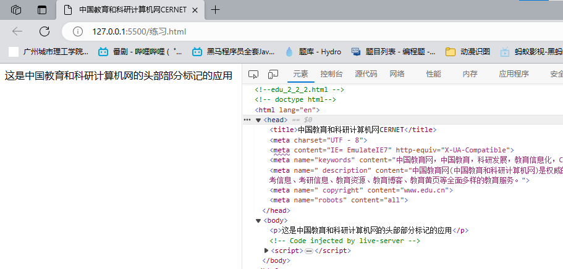The image size is (563, 269).
Task: Switch to the 网络 DevTools tab
Action: click(397, 74)
